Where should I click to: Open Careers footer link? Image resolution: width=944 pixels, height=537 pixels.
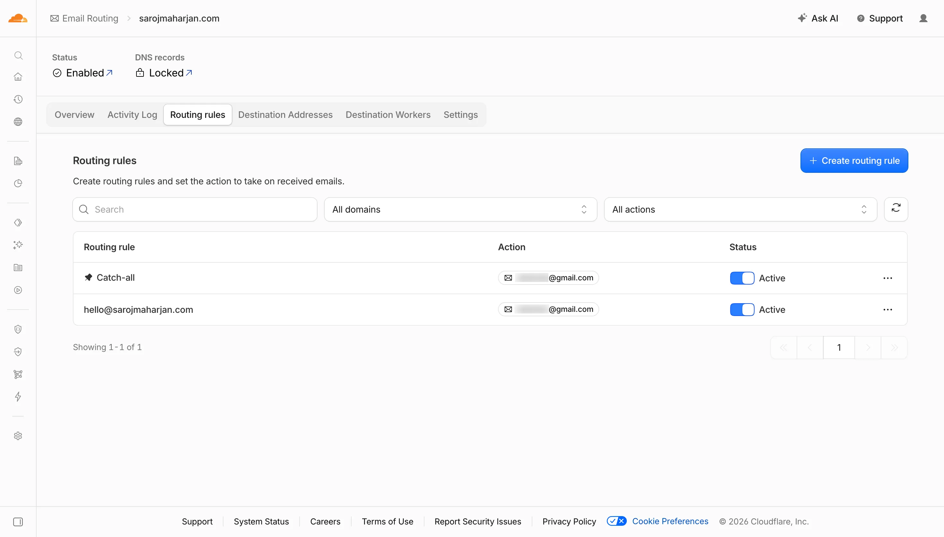(325, 521)
